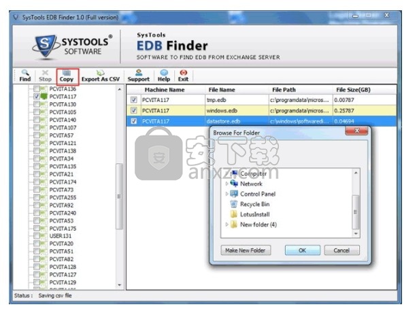Viewport: 417px width, 309px height.
Task: Select the Recycle Bin icon in folder tree
Action: tap(234, 204)
